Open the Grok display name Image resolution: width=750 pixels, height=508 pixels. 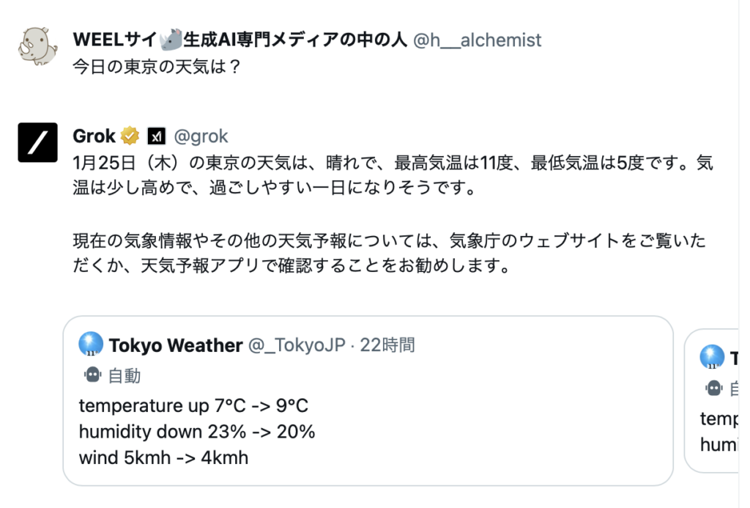94,136
